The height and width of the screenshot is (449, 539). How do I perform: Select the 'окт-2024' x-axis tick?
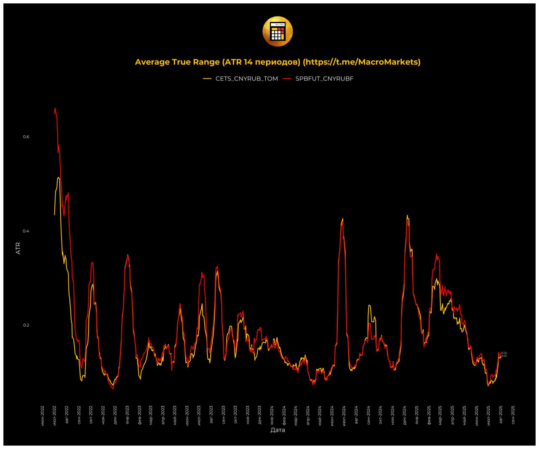(380, 414)
